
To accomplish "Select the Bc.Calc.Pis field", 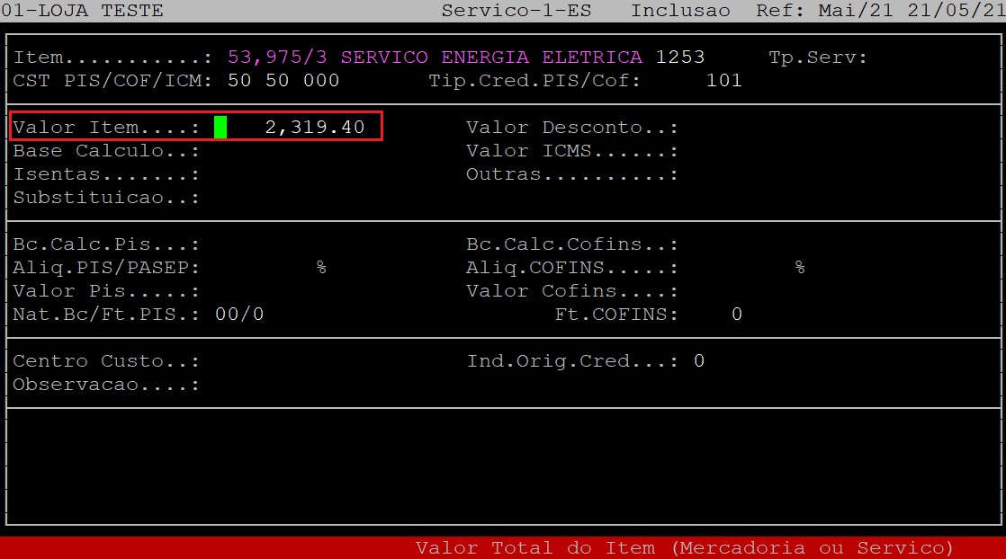I will [288, 244].
